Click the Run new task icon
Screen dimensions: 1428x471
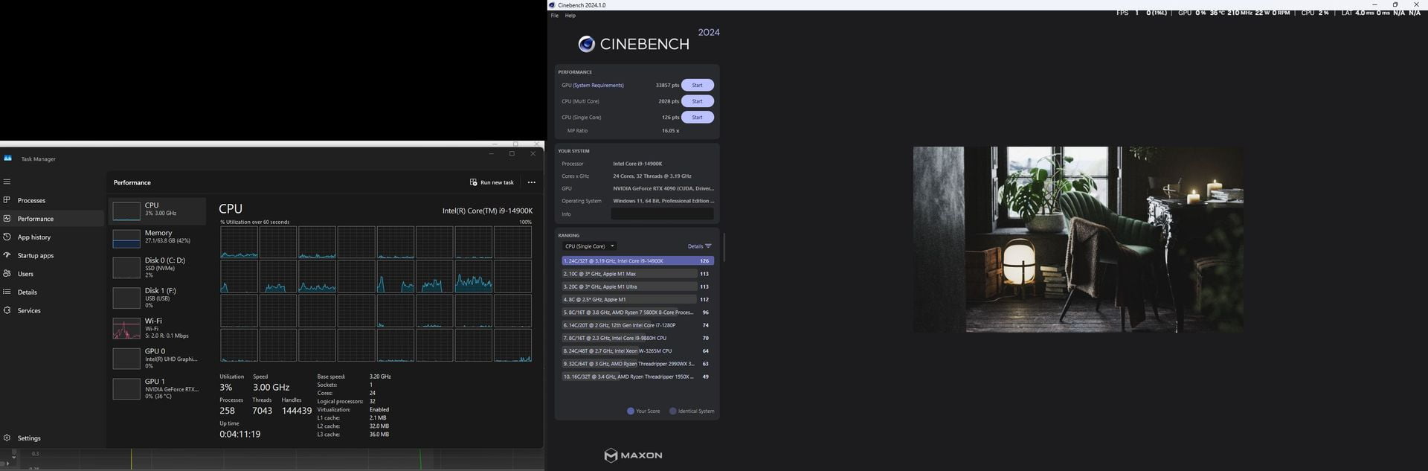click(473, 182)
